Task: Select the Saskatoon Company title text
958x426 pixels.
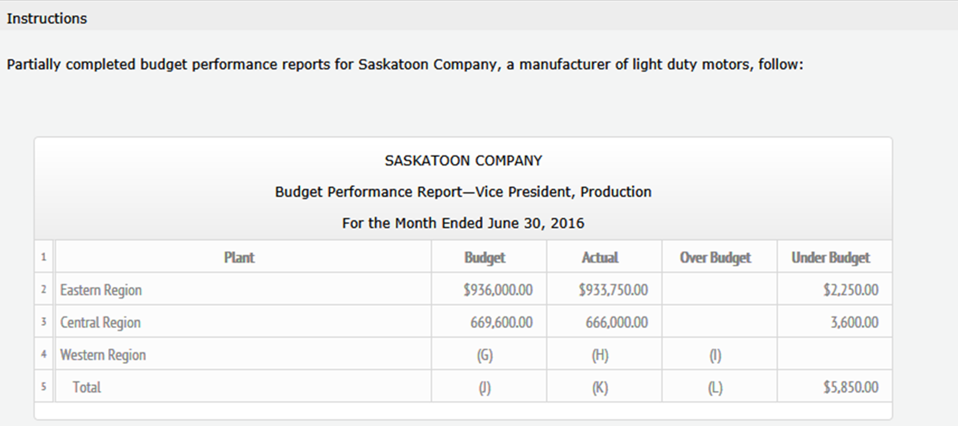Action: [463, 161]
